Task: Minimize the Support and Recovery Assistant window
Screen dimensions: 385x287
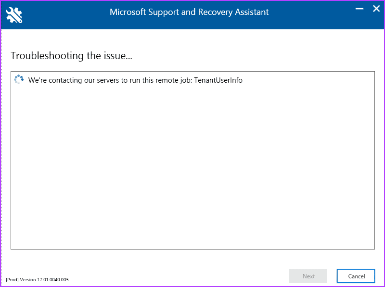Action: 359,9
